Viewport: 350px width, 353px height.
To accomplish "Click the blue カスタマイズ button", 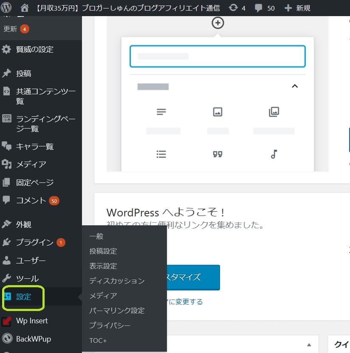I will click(193, 277).
